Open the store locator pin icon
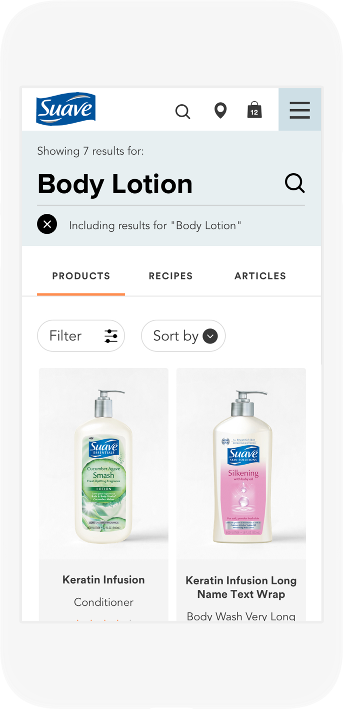The height and width of the screenshot is (710, 343). [x=220, y=110]
